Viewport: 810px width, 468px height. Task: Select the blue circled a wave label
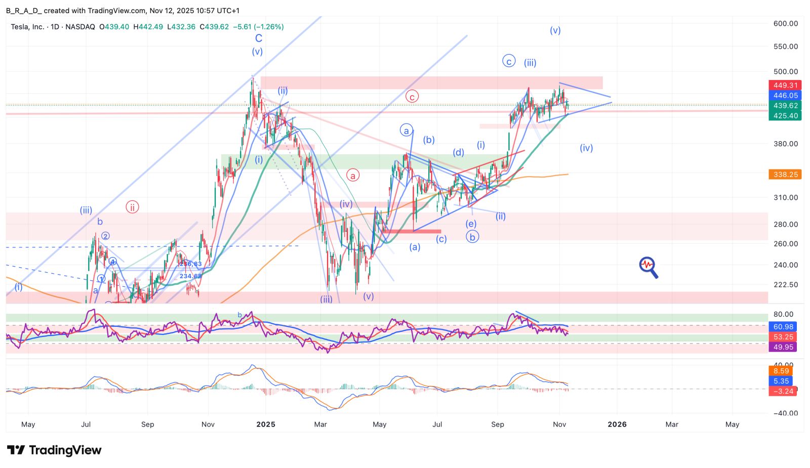pos(407,131)
